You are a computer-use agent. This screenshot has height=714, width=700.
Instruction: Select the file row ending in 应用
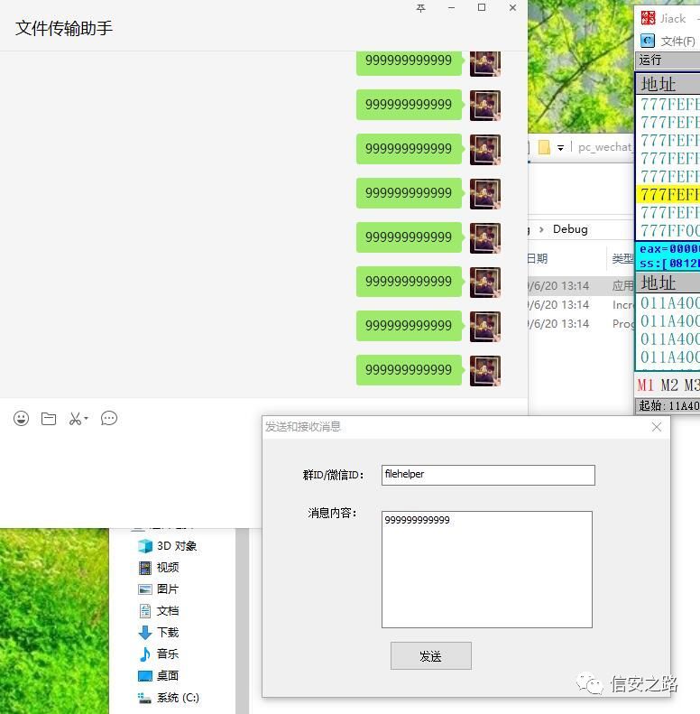581,285
